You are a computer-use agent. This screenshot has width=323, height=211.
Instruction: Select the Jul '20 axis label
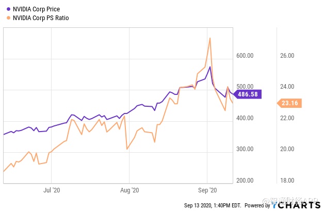click(52, 190)
